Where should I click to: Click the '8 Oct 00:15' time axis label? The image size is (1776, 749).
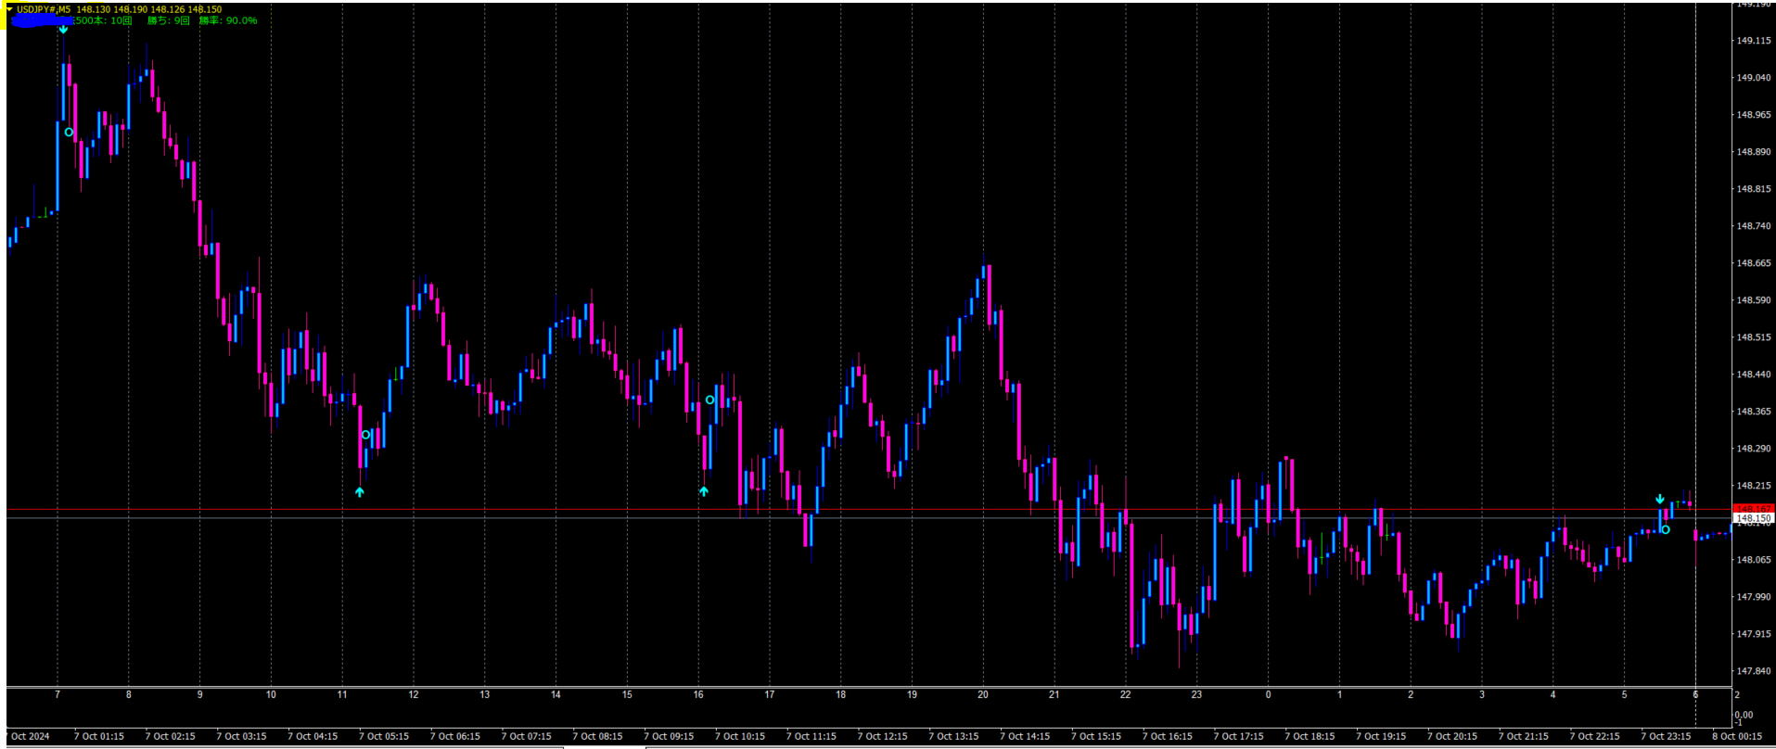(x=1737, y=737)
